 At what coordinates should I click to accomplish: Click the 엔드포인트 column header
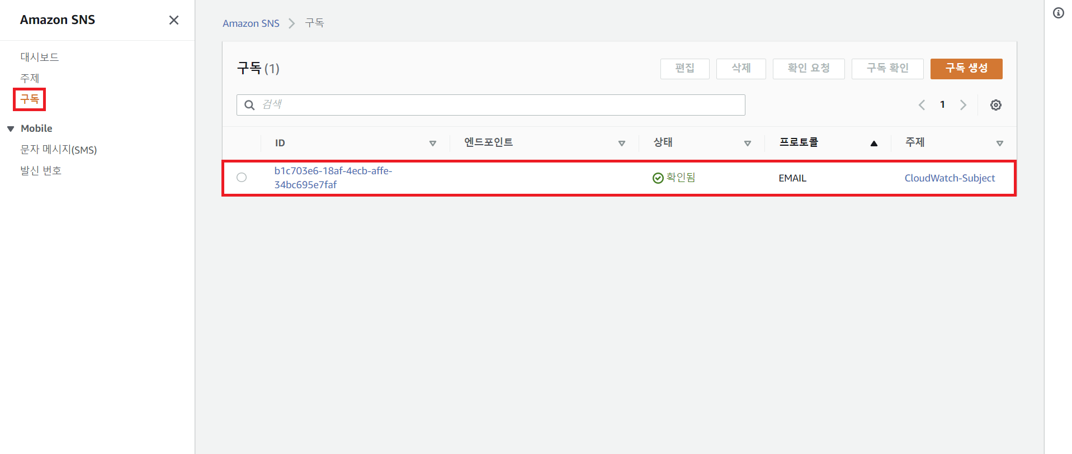(x=489, y=142)
